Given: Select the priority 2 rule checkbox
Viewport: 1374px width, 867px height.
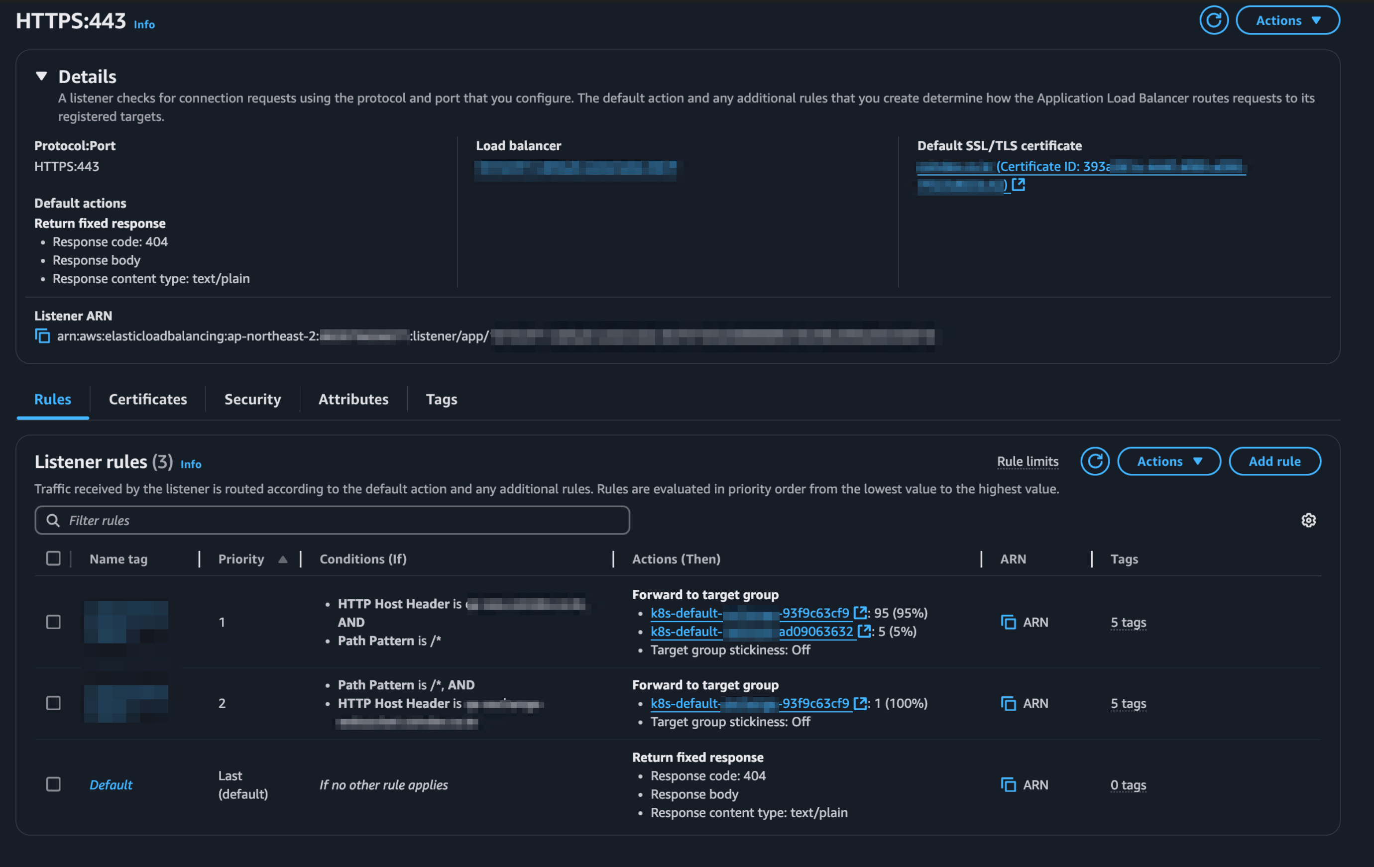Looking at the screenshot, I should pos(53,703).
